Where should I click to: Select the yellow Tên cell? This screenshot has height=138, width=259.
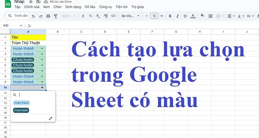pos(28,37)
